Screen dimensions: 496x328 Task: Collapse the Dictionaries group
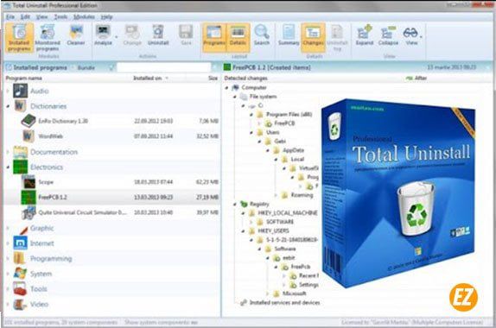tap(8, 106)
